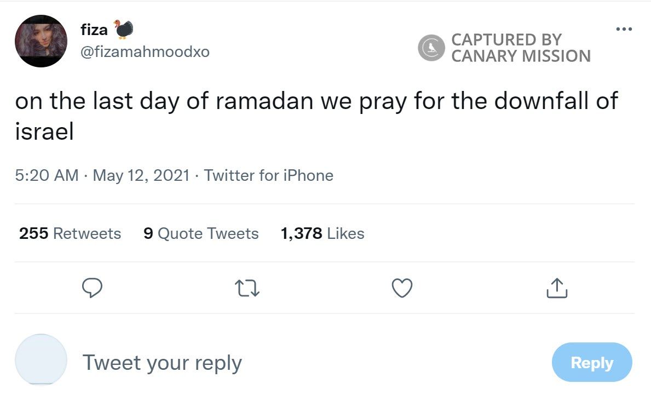Like the tweet using the heart icon
This screenshot has width=651, height=406.
click(x=402, y=288)
